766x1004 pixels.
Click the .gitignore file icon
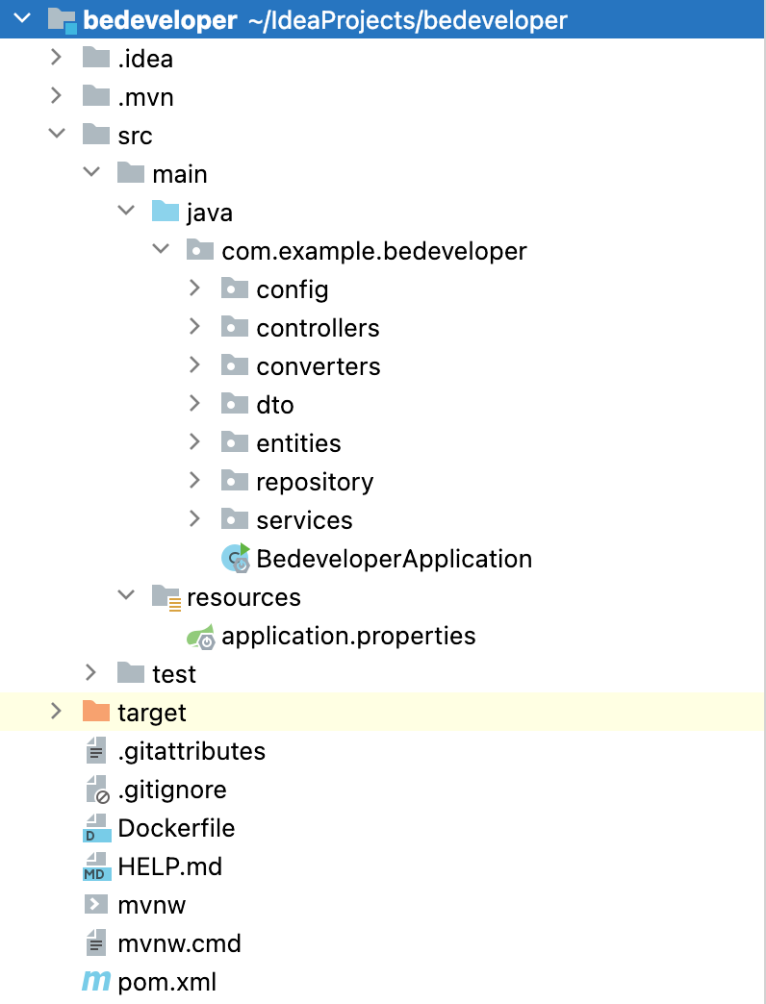pos(96,790)
